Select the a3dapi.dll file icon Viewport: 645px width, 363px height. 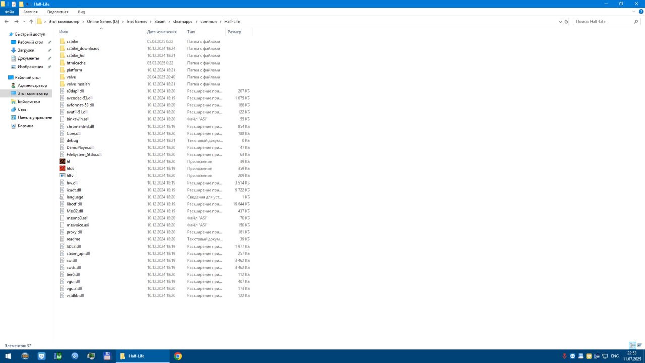tap(62, 91)
